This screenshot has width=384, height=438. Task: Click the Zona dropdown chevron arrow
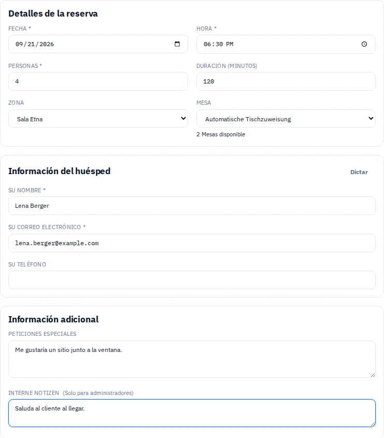tap(183, 118)
